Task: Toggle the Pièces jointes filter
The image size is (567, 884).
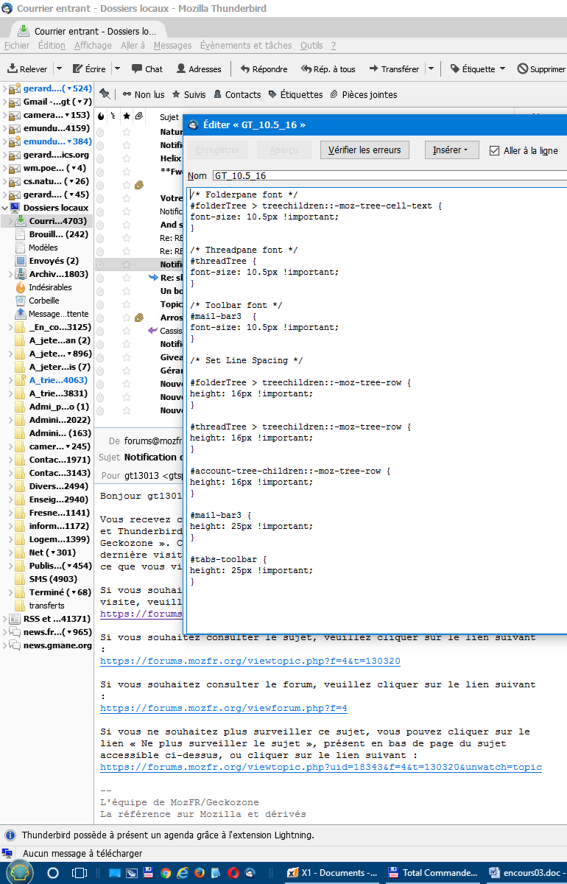Action: click(x=364, y=94)
